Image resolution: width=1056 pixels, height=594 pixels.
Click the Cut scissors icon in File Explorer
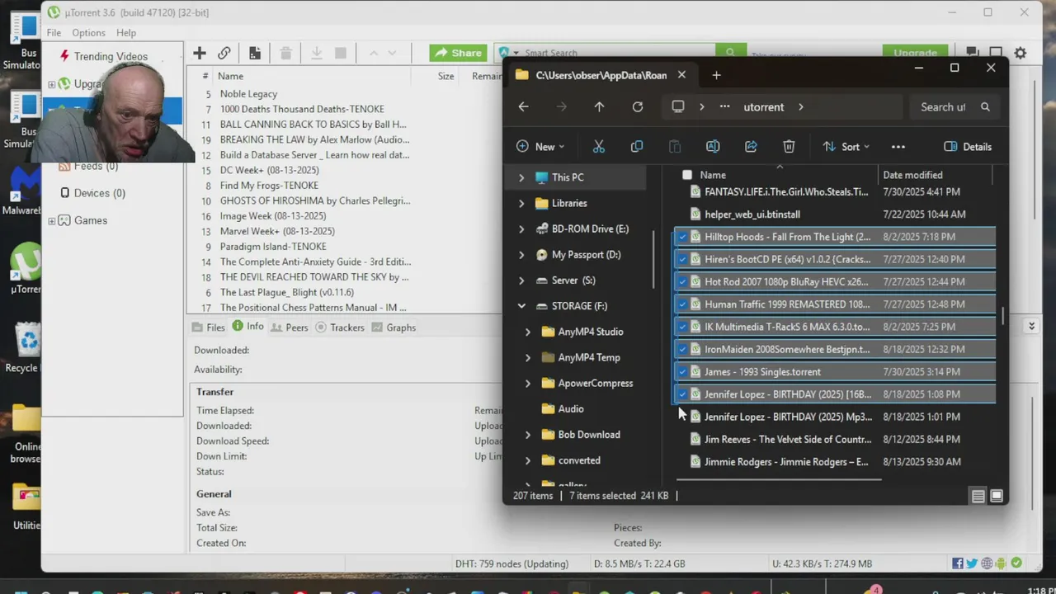(599, 147)
